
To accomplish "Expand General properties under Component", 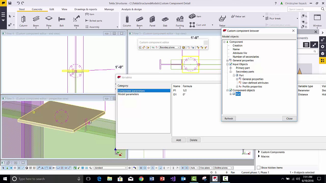I will (x=227, y=60).
